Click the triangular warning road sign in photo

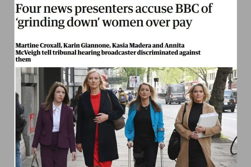133,79
